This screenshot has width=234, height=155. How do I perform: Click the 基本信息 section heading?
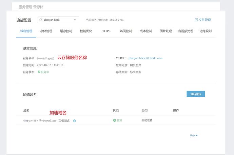pyautogui.click(x=30, y=49)
